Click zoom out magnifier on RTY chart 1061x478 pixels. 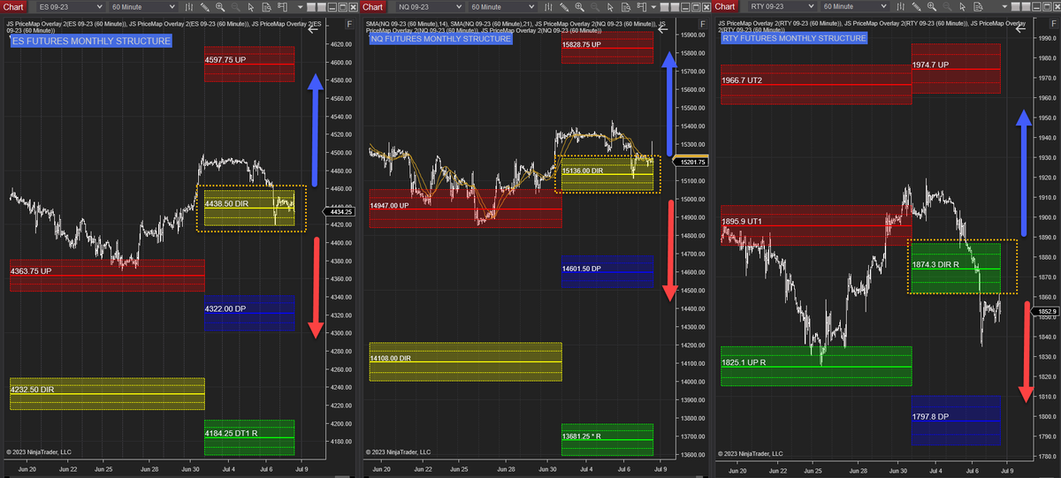point(947,7)
